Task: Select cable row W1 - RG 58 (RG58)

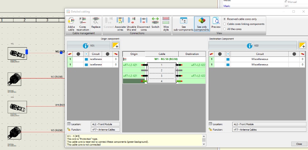Action: pos(164,59)
